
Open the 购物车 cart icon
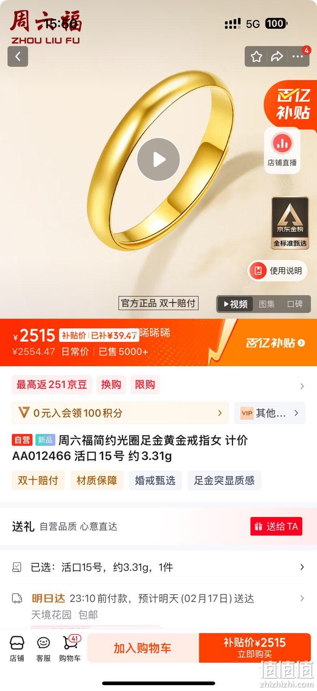tap(70, 649)
